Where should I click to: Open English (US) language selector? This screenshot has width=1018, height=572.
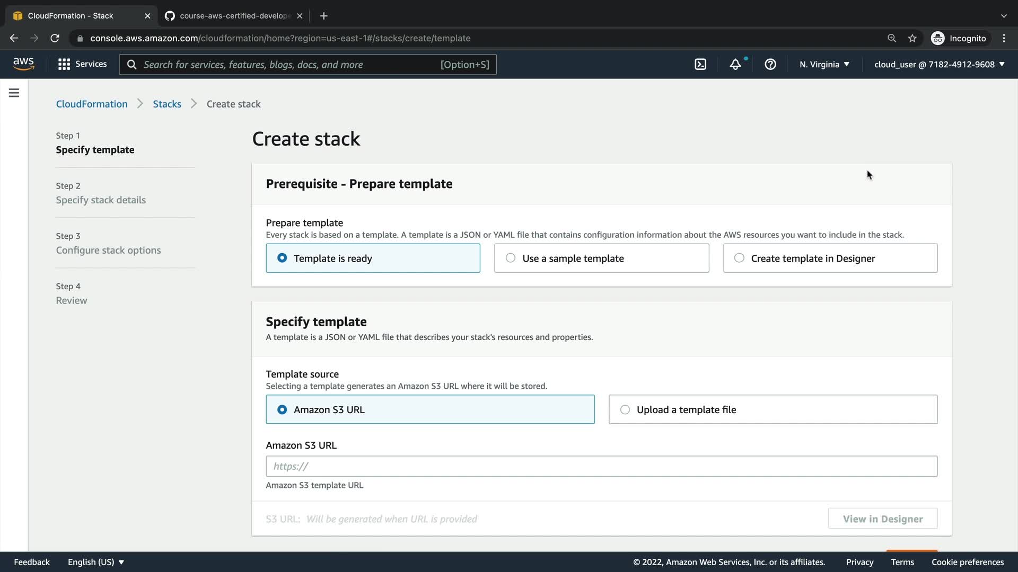96,562
